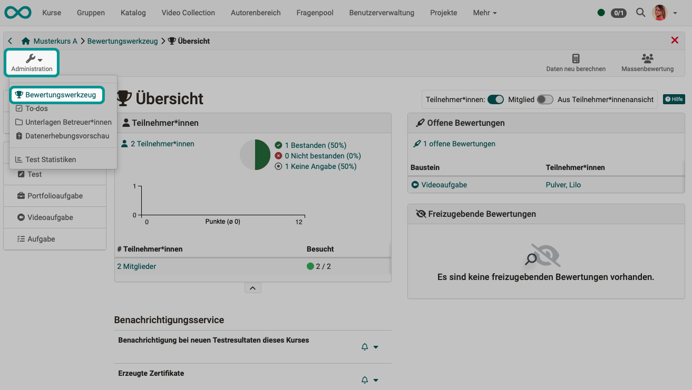The width and height of the screenshot is (692, 390).
Task: Open the search magnifier icon
Action: [640, 12]
